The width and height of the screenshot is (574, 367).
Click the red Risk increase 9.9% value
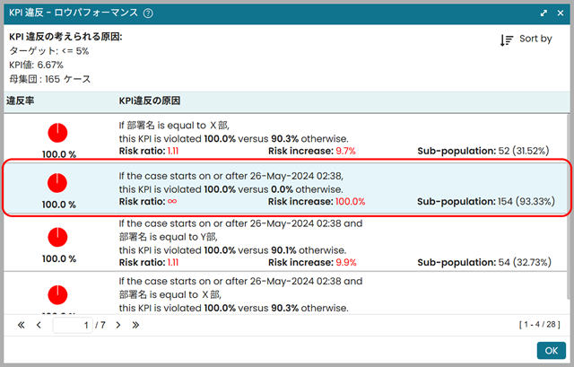345,261
